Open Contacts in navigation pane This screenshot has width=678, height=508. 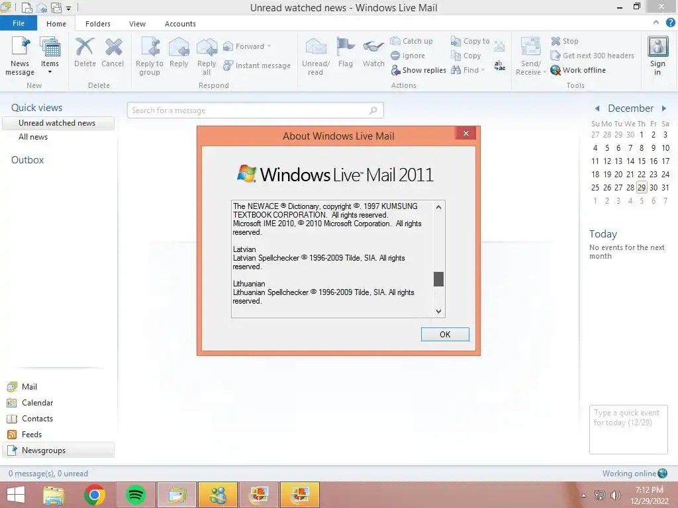tap(30, 419)
